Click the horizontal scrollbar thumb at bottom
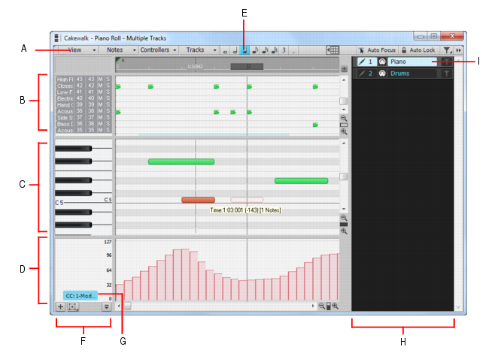Viewport: 501px width, 362px height. [x=127, y=306]
